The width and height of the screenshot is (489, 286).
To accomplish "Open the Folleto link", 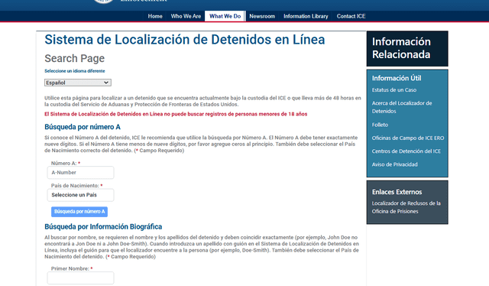I will point(380,125).
